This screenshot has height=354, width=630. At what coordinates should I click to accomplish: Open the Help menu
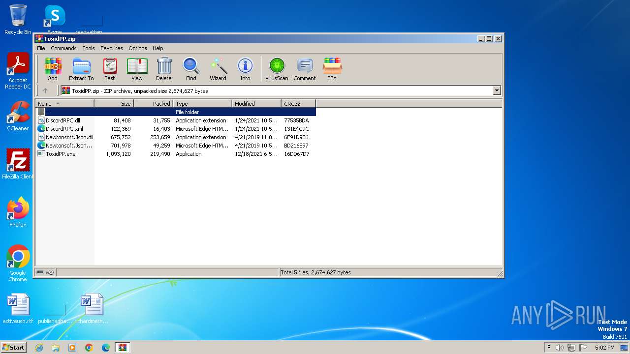click(x=157, y=48)
